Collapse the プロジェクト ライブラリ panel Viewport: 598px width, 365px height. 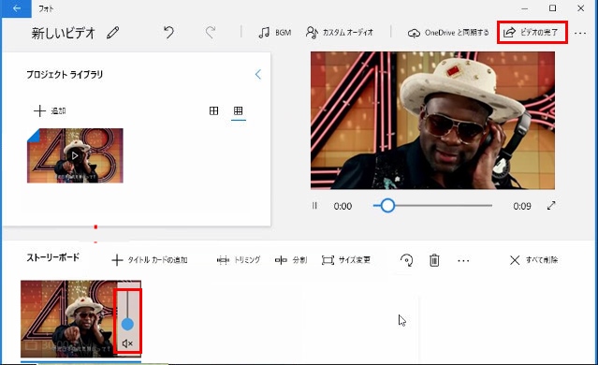click(x=258, y=74)
